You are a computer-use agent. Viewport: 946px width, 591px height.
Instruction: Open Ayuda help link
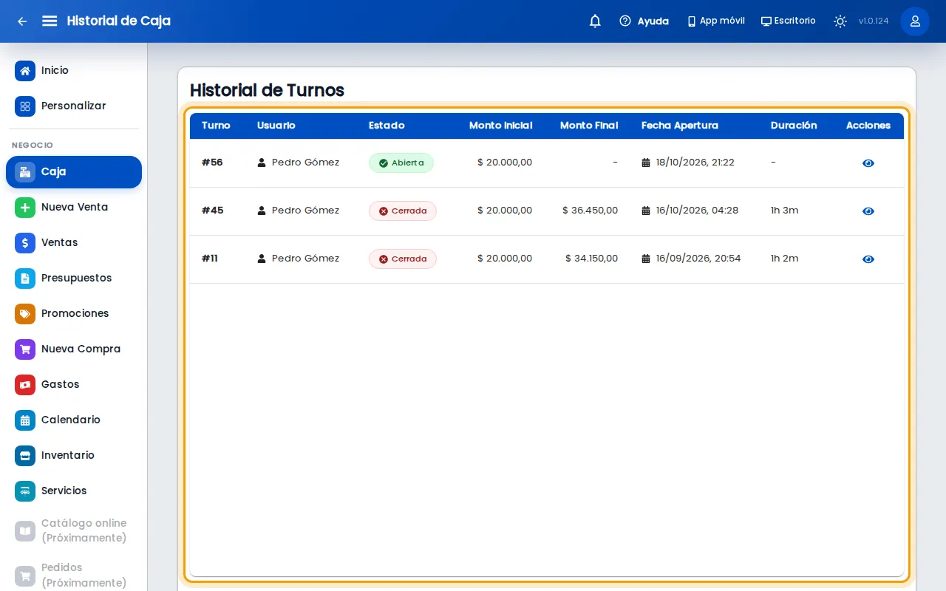(x=644, y=21)
